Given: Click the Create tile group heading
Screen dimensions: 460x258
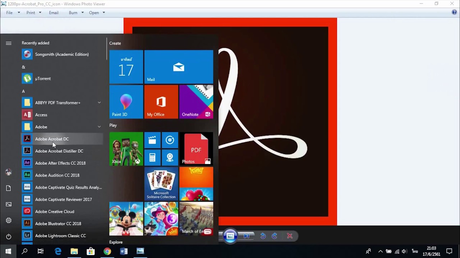Looking at the screenshot, I should click(x=115, y=43).
